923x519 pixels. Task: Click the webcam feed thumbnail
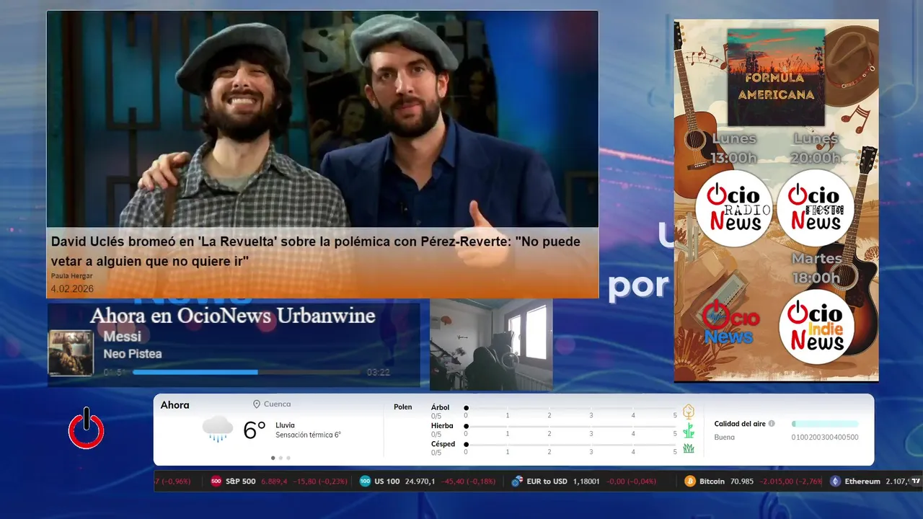click(x=491, y=345)
